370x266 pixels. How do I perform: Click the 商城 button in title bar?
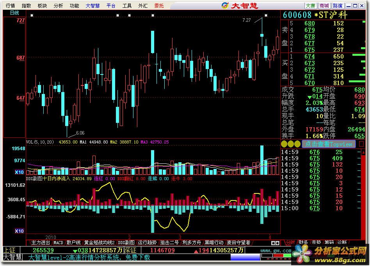point(324,6)
